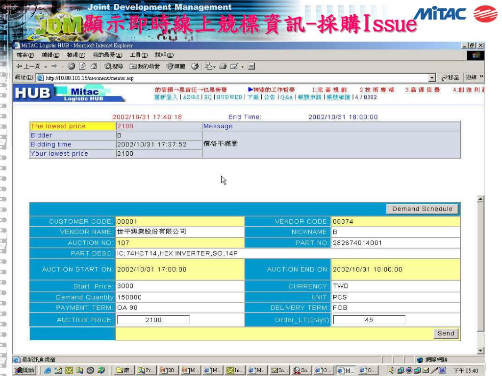Open the Q&A link

(x=286, y=97)
